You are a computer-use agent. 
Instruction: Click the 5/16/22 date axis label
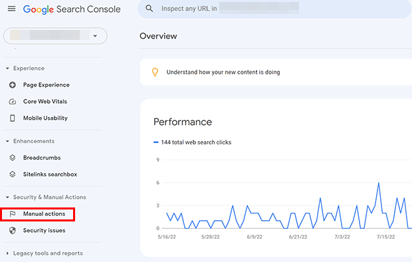pyautogui.click(x=167, y=237)
